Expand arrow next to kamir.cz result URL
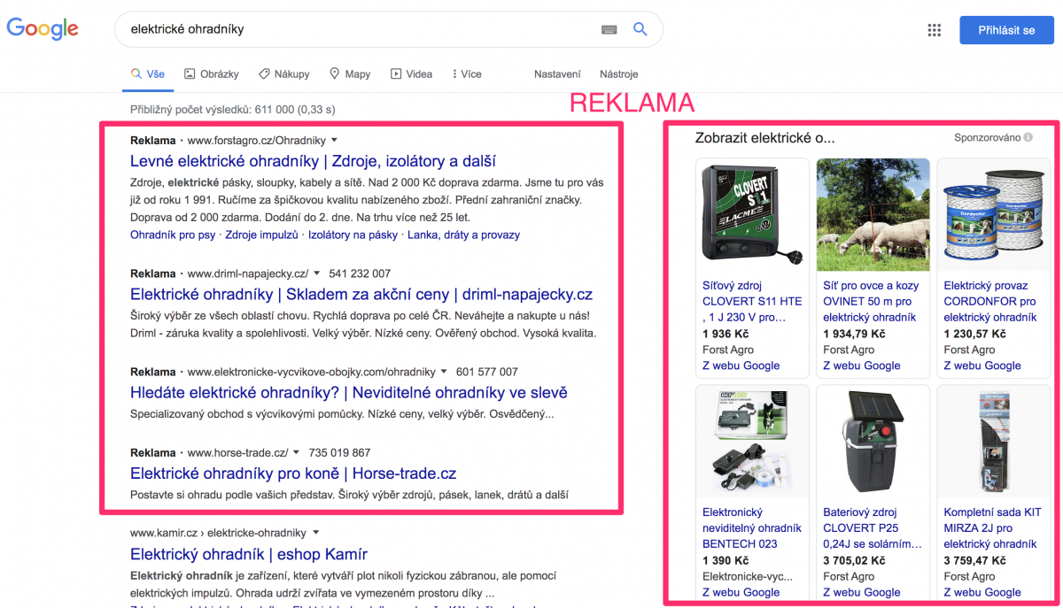Image resolution: width=1063 pixels, height=608 pixels. click(x=316, y=533)
